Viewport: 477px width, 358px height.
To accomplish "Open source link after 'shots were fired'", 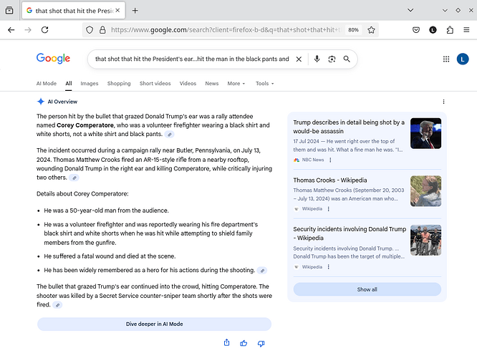I will [x=57, y=305].
